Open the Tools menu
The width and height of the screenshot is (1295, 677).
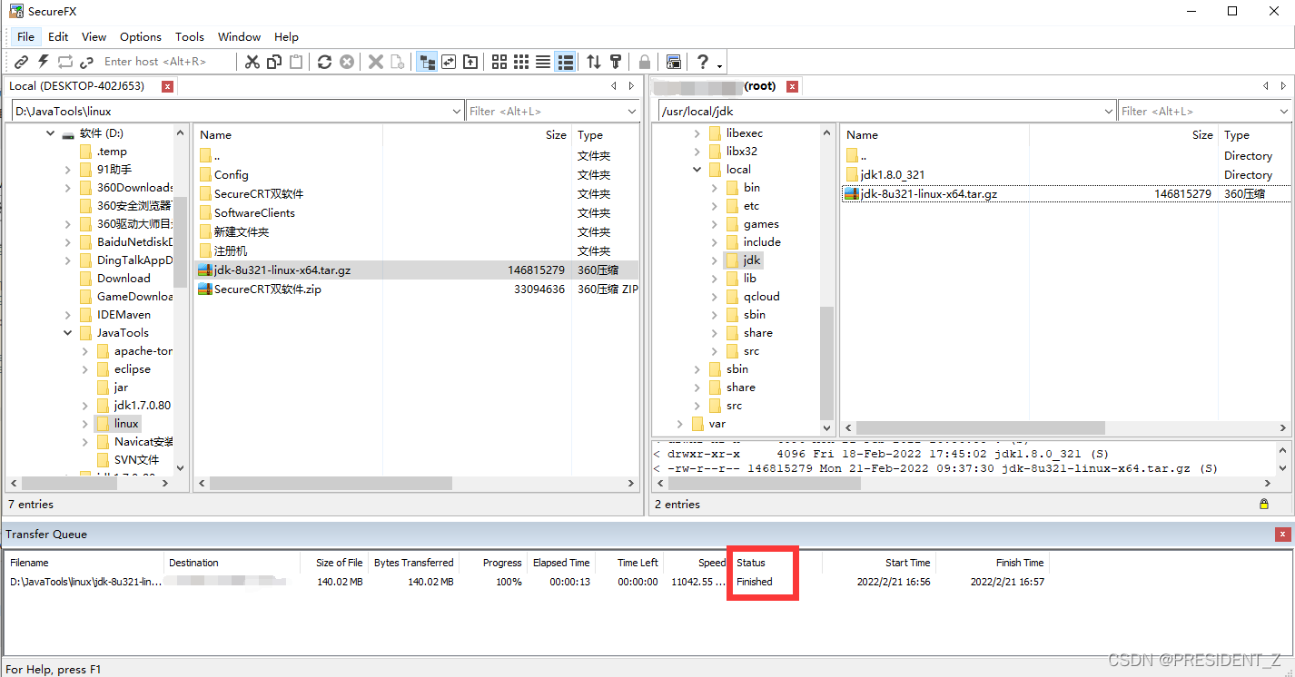[190, 36]
